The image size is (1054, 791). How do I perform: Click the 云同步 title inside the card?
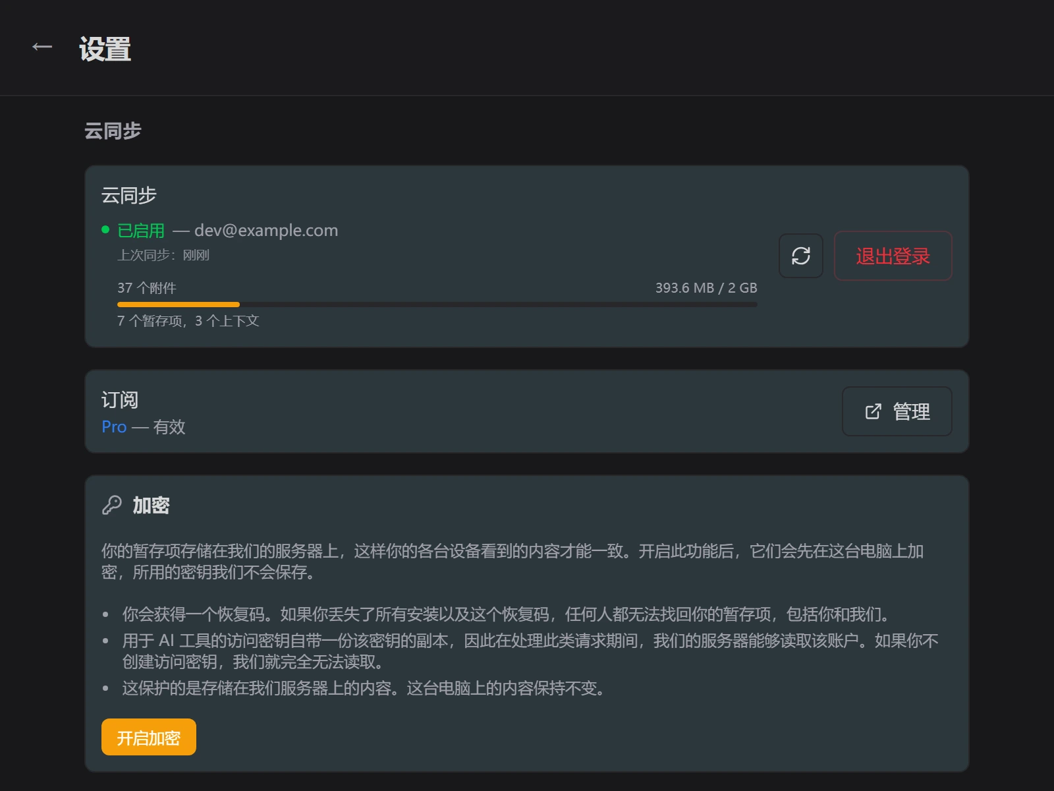[129, 196]
